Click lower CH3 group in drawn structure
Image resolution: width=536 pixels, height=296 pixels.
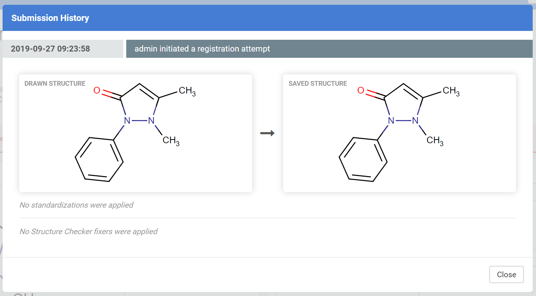coord(171,141)
